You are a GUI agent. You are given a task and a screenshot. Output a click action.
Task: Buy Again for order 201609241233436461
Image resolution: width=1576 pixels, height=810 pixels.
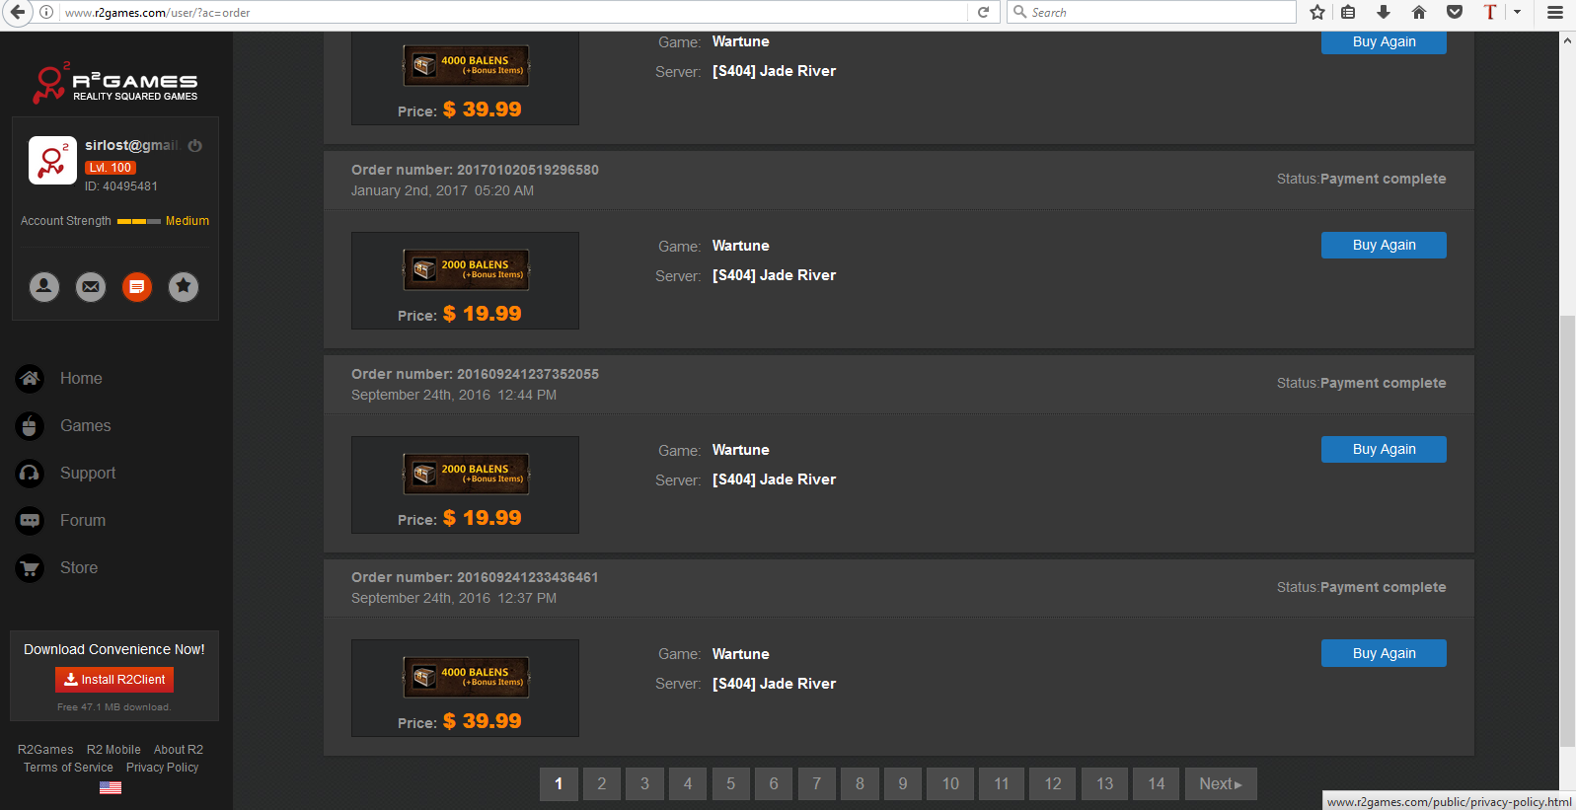pos(1384,653)
